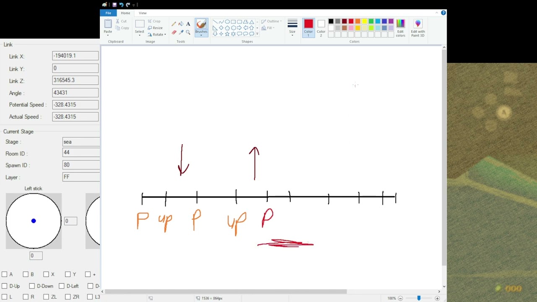Click the Save icon in title bar
Viewport: 537px width, 302px height.
pos(114,5)
